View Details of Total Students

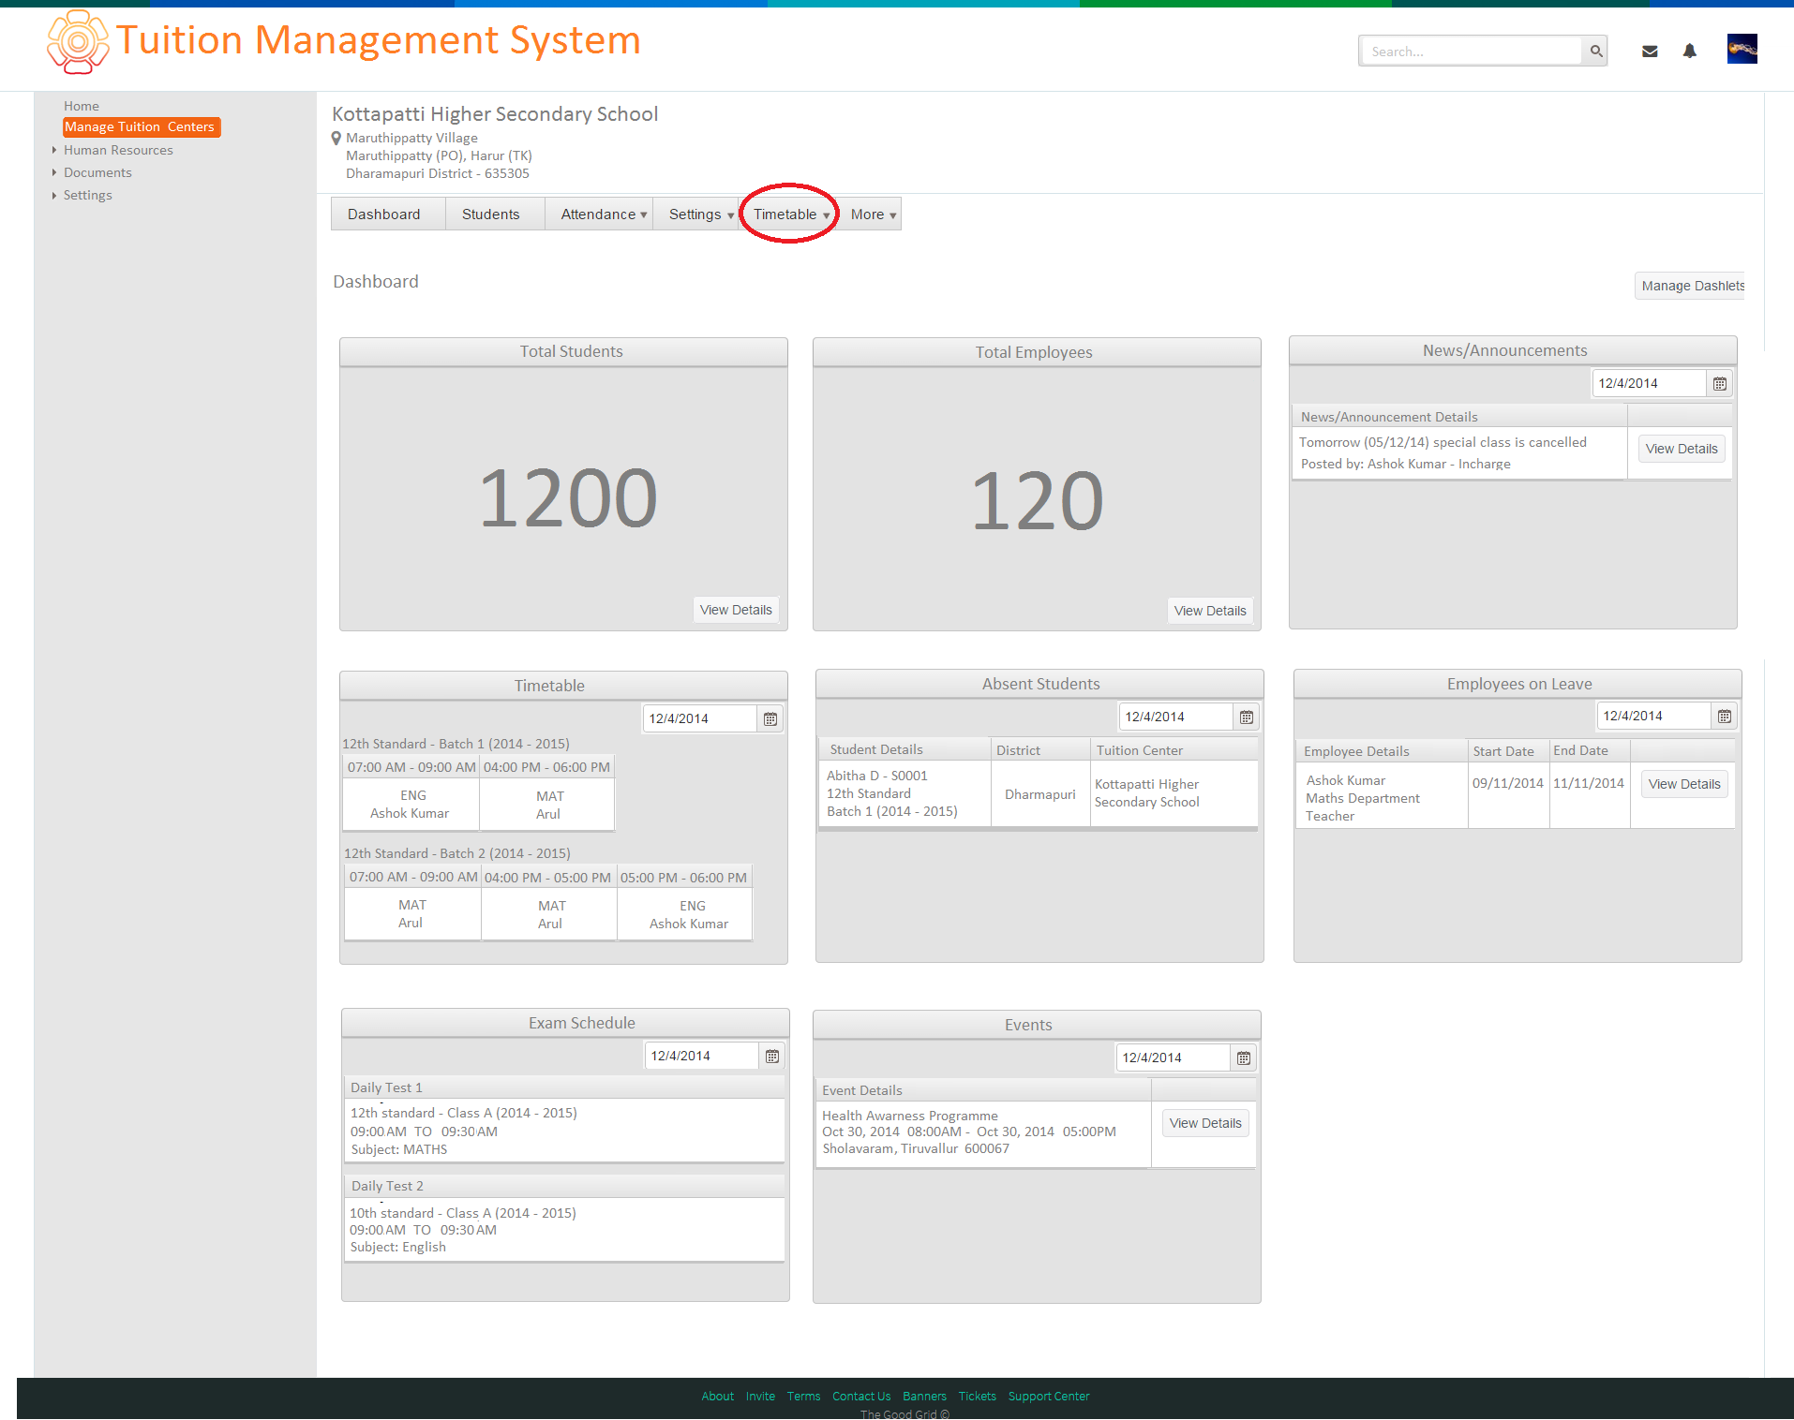click(x=736, y=611)
